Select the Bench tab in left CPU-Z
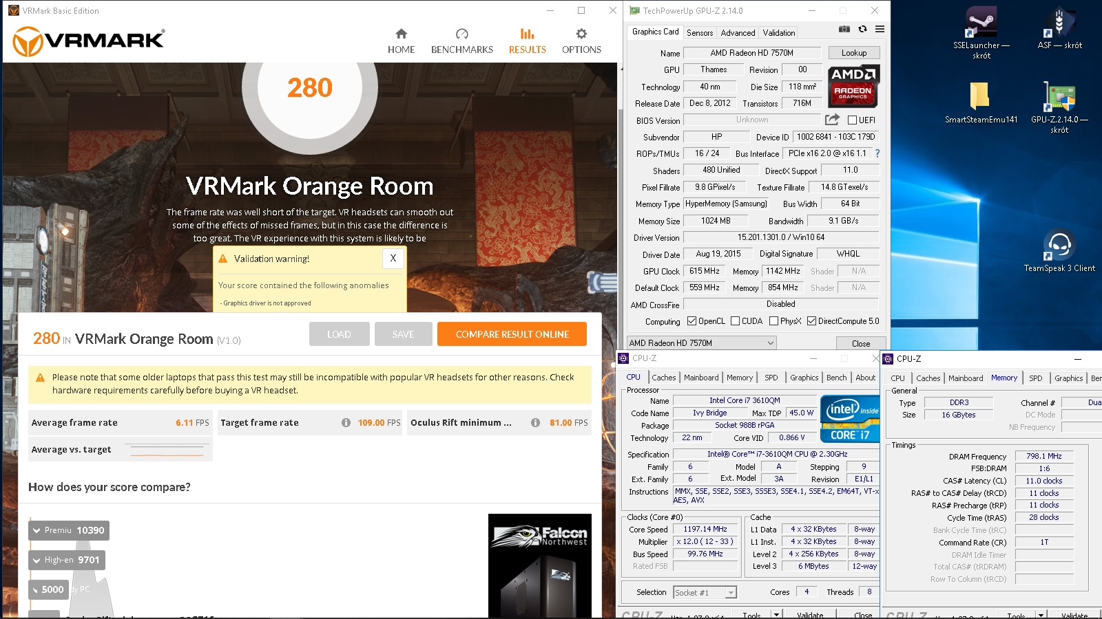 click(836, 378)
